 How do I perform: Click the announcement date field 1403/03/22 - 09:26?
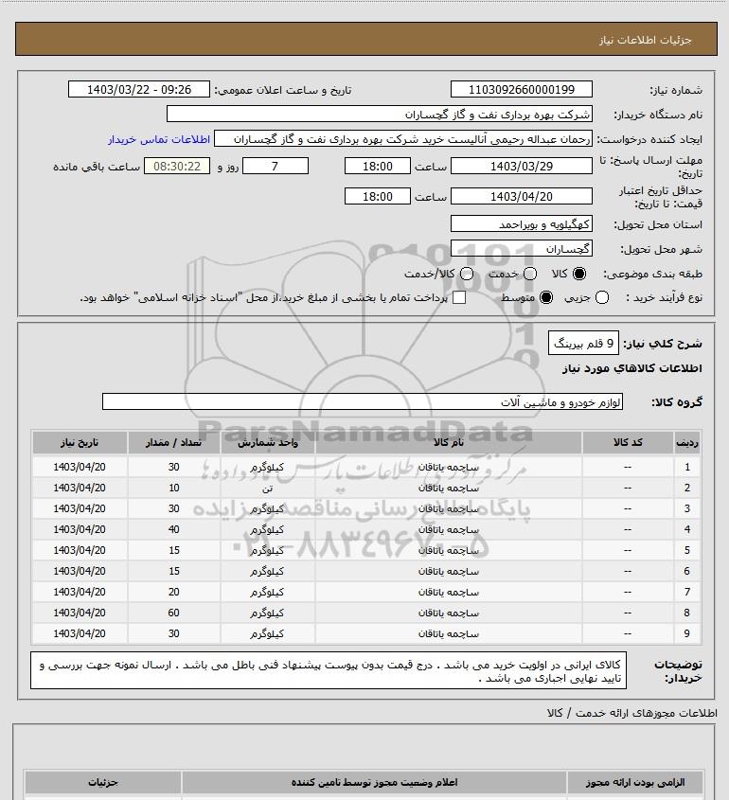coord(139,89)
